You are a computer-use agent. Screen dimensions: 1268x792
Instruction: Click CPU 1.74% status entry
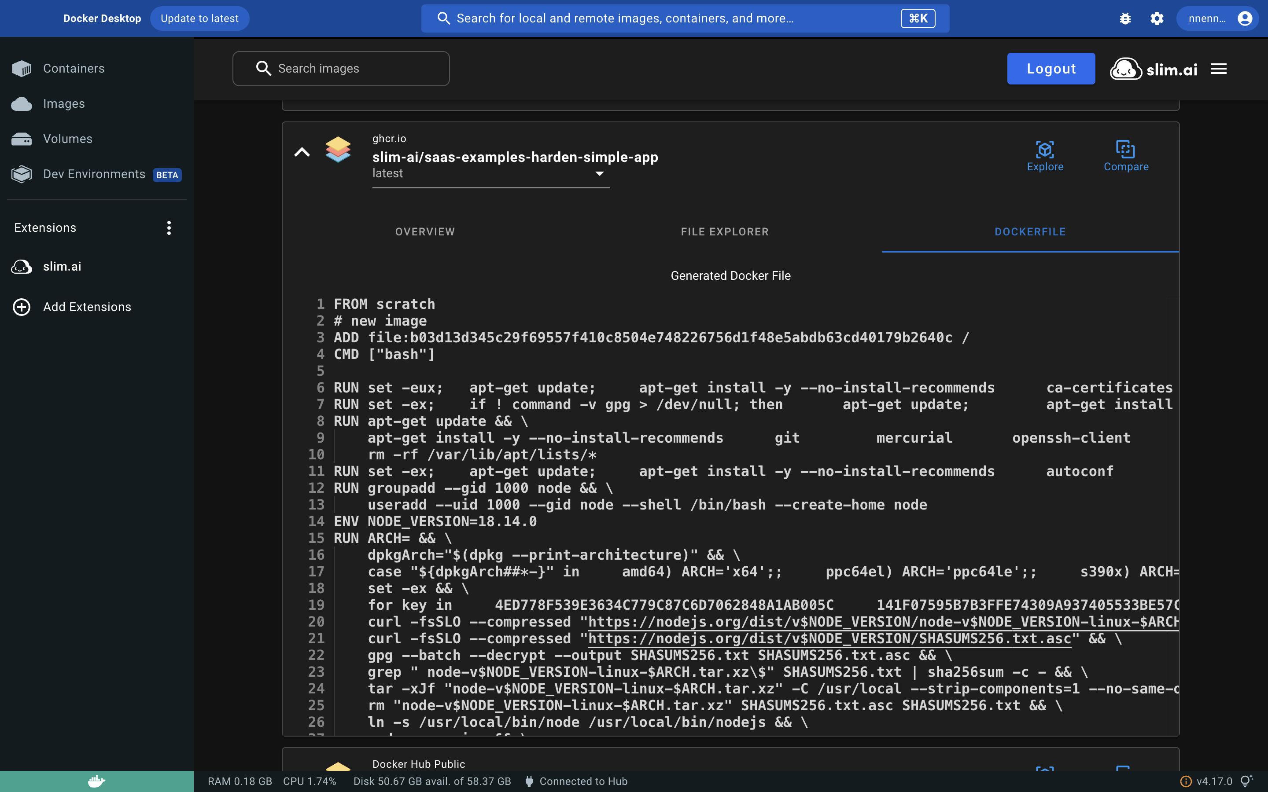(x=310, y=781)
